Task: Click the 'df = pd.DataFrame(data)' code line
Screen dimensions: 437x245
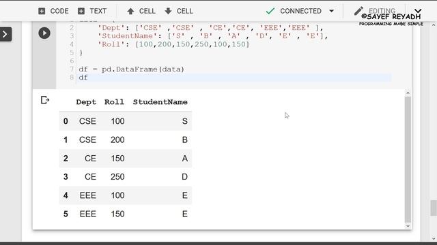Action: pos(131,69)
